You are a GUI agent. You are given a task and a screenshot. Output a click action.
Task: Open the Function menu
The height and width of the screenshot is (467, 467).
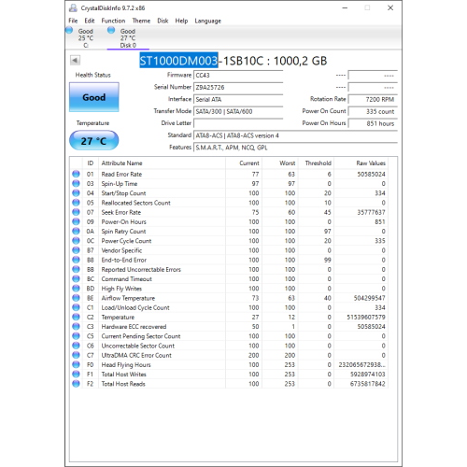113,21
